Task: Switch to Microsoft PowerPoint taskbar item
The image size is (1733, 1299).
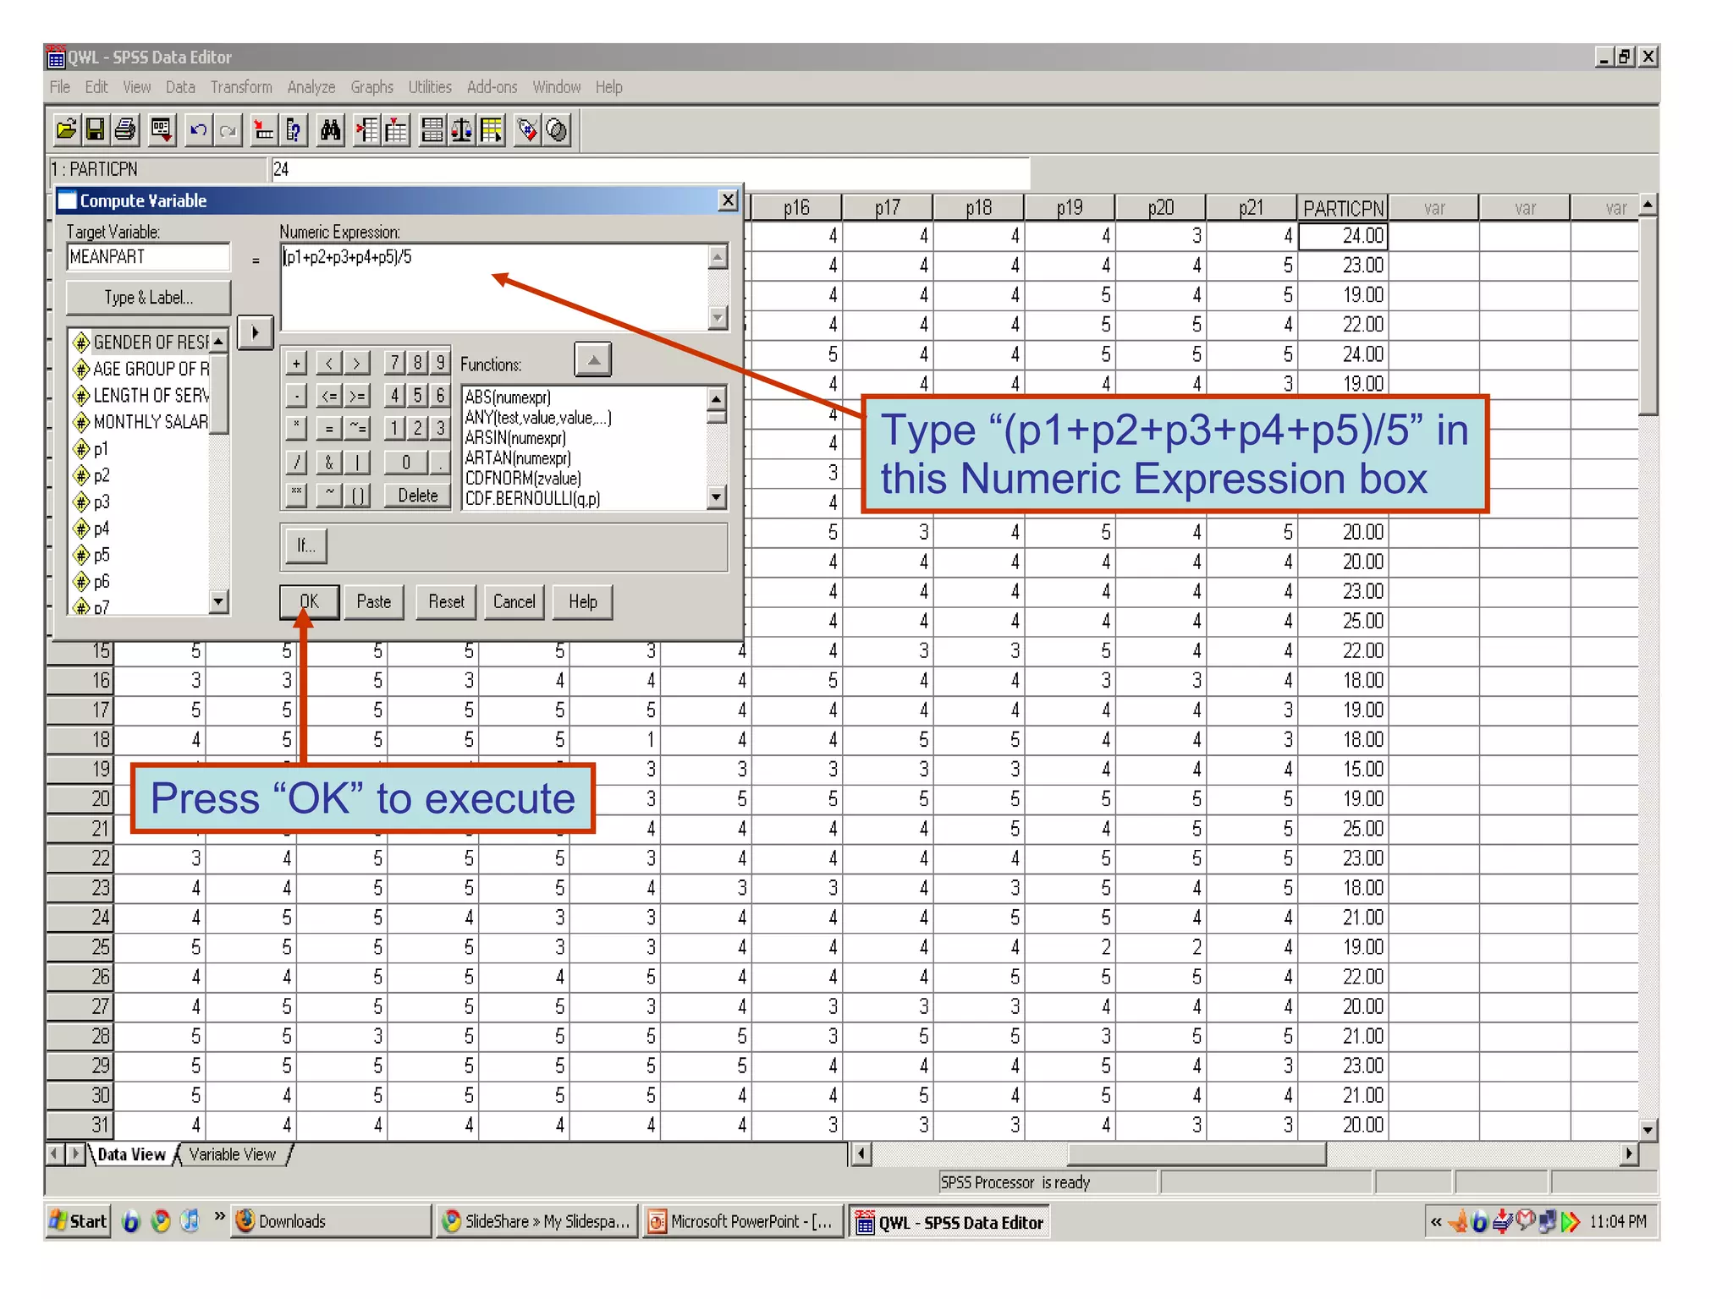Action: tap(743, 1221)
